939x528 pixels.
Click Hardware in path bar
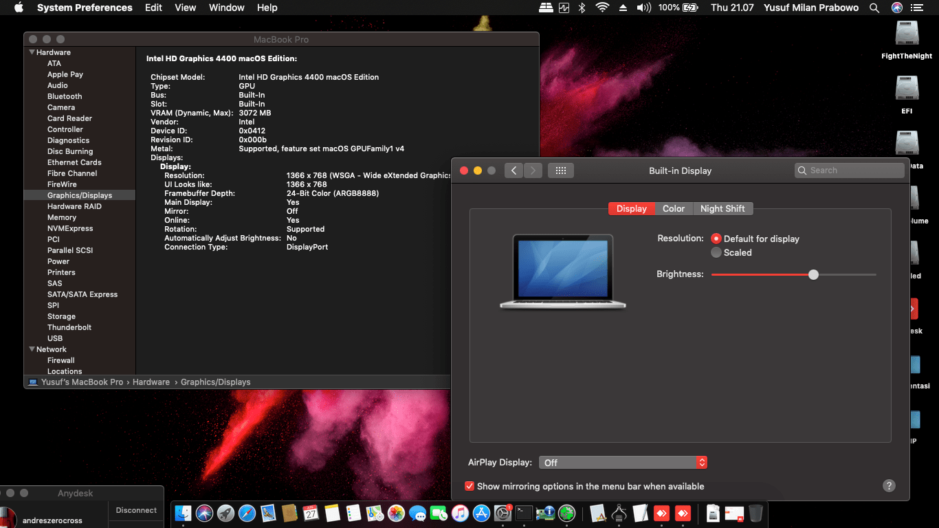(x=151, y=382)
